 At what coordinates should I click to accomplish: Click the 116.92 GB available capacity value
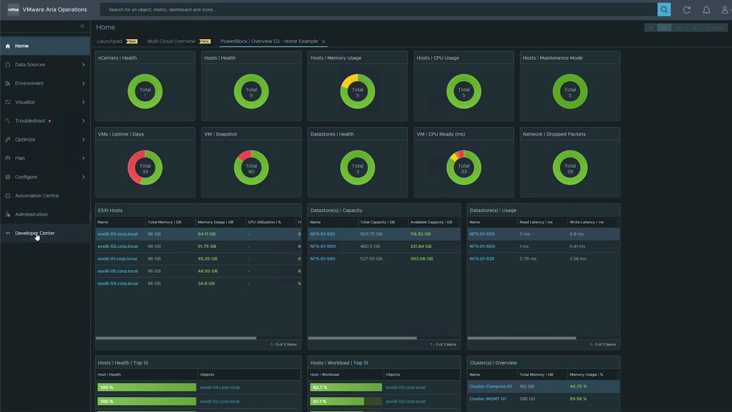[420, 234]
